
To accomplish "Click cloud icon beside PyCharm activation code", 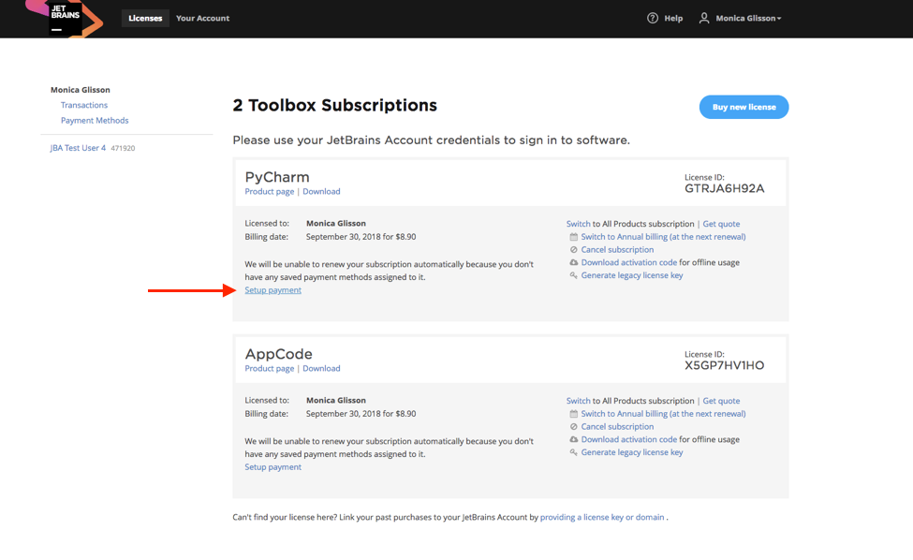I will [x=573, y=263].
